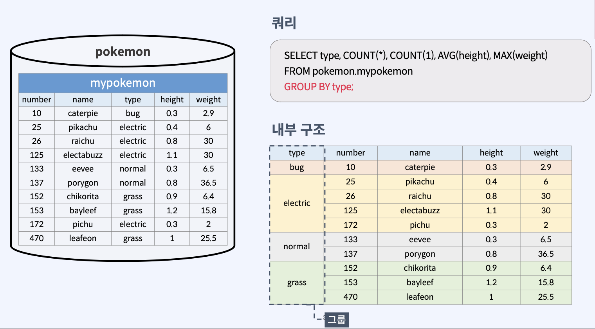Click weight 2.9 in mypokemon table
595x329 pixels.
[x=208, y=113]
